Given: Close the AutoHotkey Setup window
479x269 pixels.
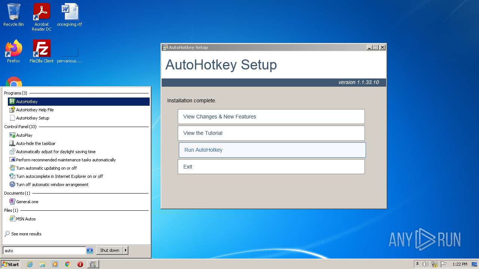Looking at the screenshot, I should point(382,47).
